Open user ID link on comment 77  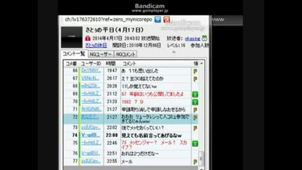tap(91, 161)
